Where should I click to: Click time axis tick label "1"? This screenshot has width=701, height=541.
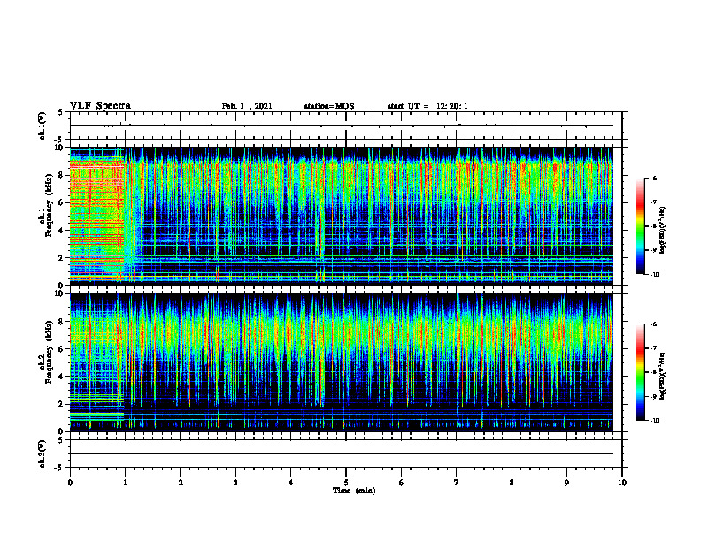coord(125,482)
